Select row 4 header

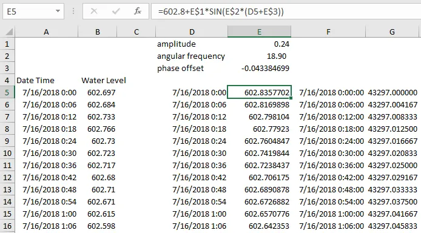[x=7, y=80]
